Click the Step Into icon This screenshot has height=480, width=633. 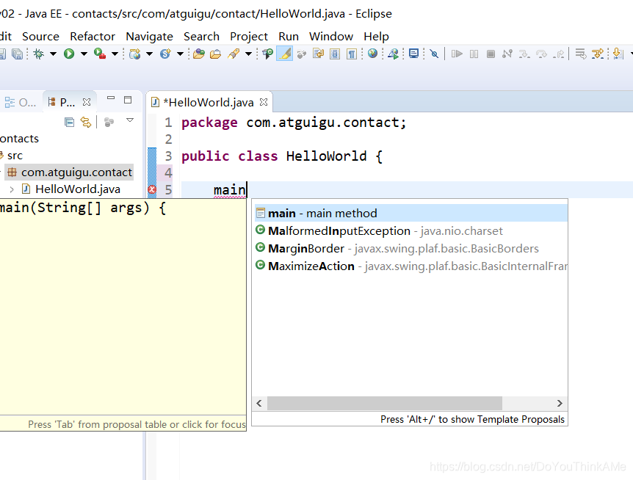pos(524,54)
